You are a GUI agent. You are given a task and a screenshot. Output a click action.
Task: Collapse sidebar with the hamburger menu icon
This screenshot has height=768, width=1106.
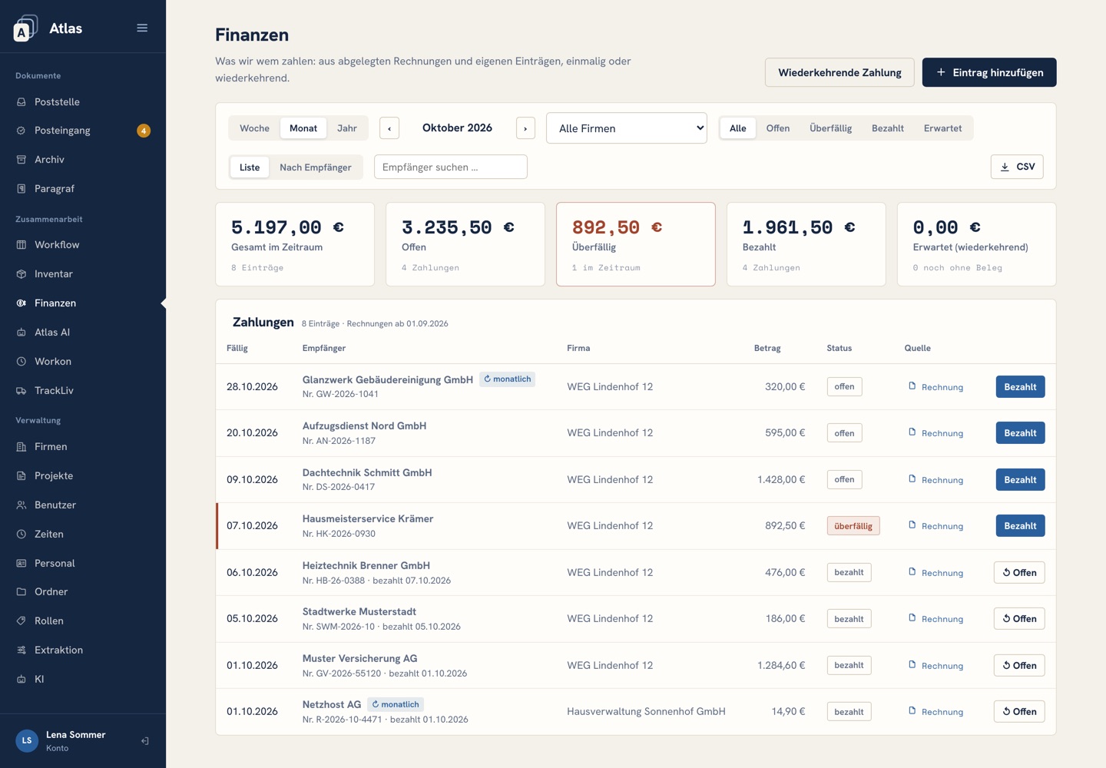coord(142,28)
